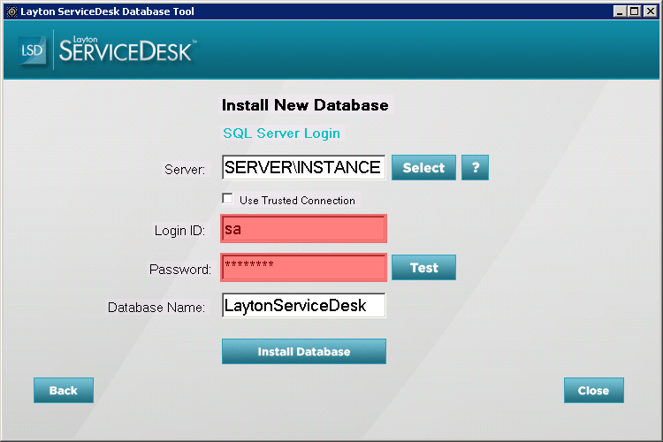
Task: Click the Login ID: label
Action: point(179,231)
